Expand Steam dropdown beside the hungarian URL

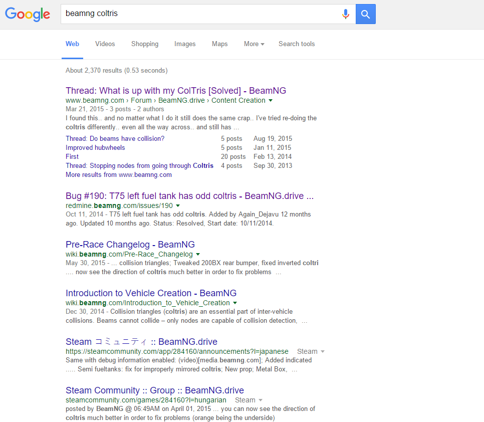249,400
